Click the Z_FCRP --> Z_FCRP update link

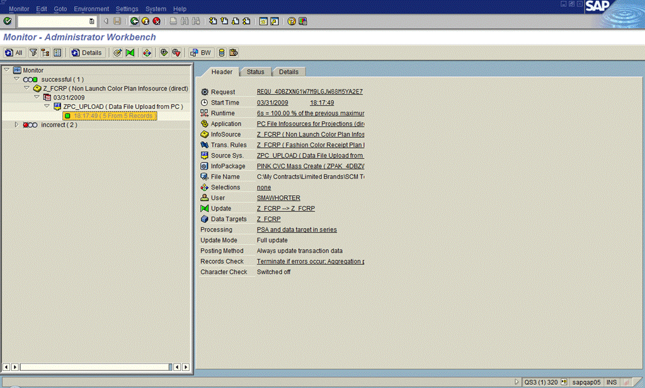(286, 208)
